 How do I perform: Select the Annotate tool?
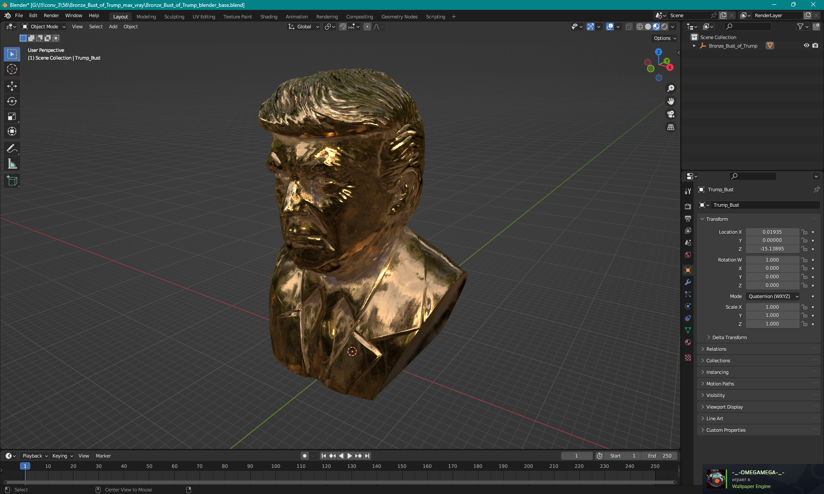[12, 149]
